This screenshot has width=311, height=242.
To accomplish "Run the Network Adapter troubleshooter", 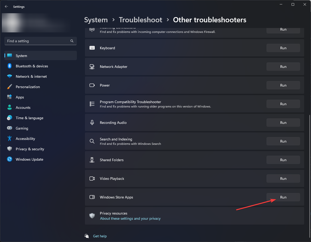I will (x=283, y=67).
